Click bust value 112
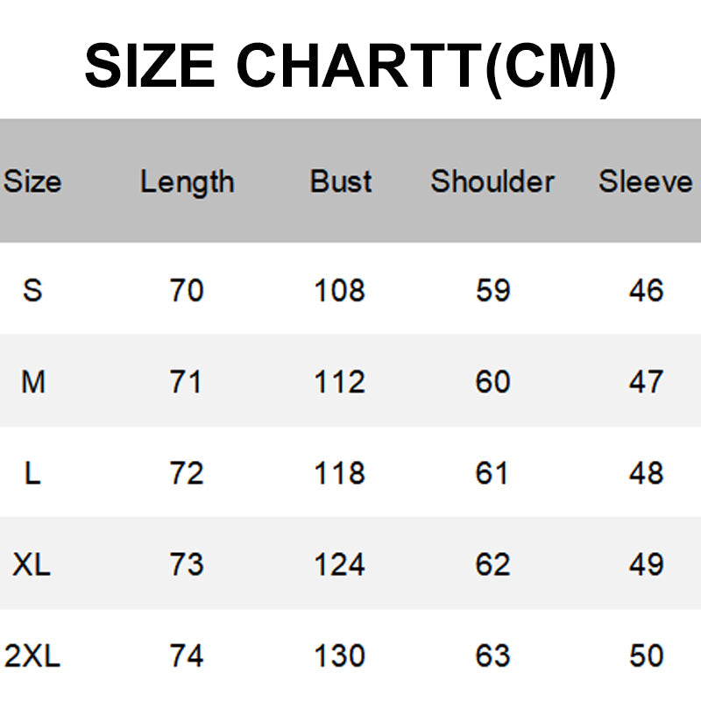 pos(340,382)
